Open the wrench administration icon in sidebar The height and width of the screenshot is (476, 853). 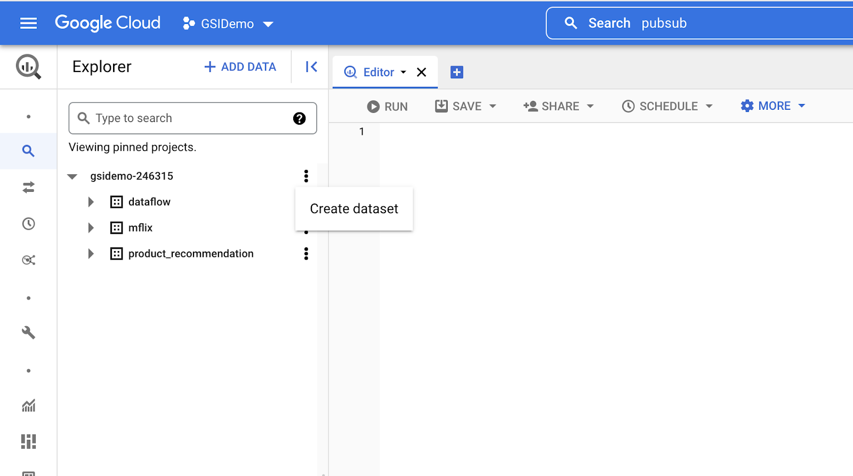tap(28, 333)
